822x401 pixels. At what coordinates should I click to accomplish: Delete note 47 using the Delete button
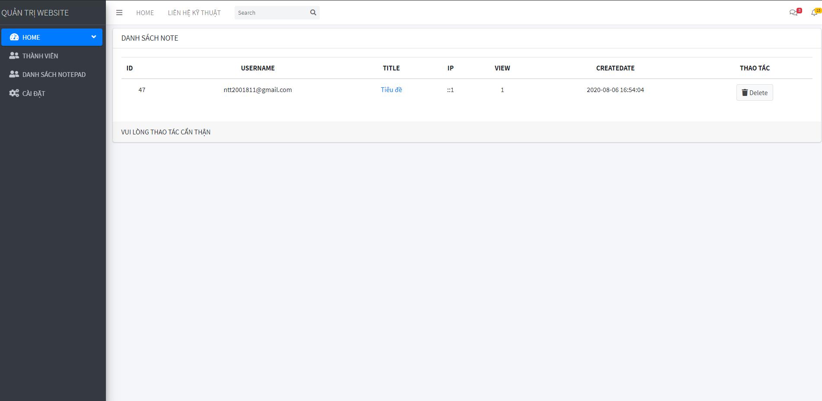(754, 92)
